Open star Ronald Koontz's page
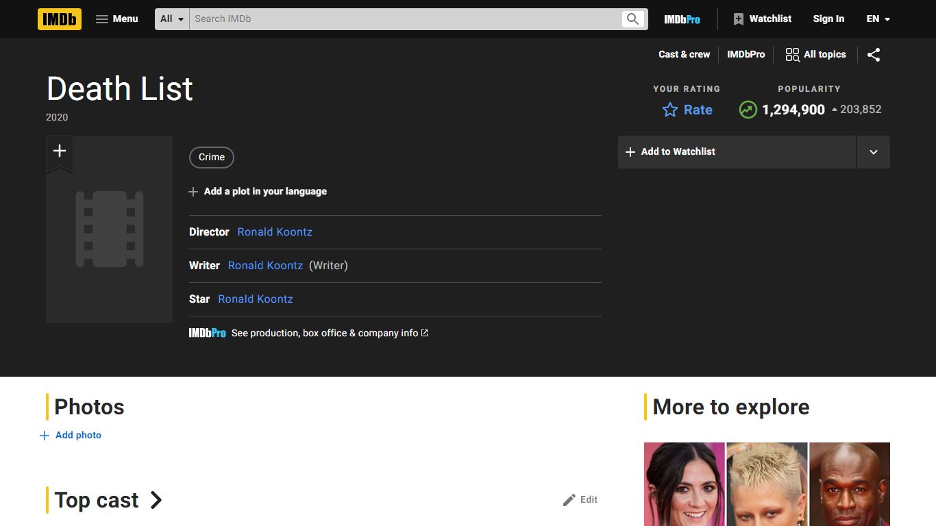The width and height of the screenshot is (936, 526). [256, 299]
